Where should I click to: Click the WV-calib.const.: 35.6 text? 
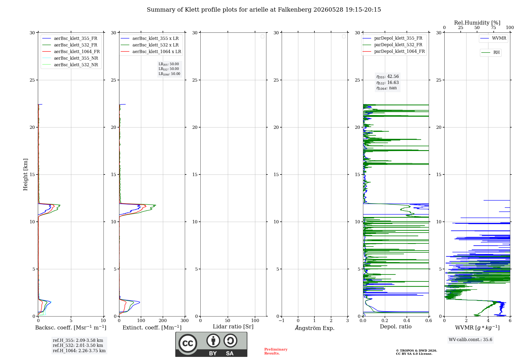(470, 340)
